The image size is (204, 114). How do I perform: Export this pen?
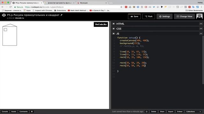coord(171,111)
